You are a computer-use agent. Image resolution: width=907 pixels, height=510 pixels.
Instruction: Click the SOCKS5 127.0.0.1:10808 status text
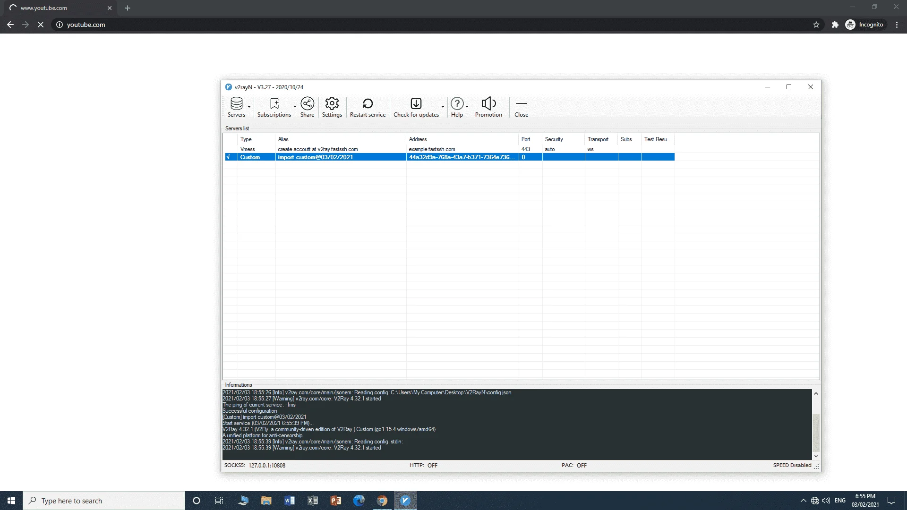pos(255,465)
